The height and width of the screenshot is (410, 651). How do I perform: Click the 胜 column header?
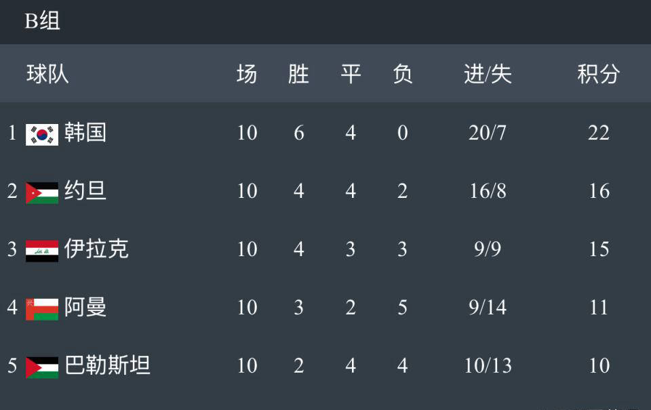[x=298, y=73]
